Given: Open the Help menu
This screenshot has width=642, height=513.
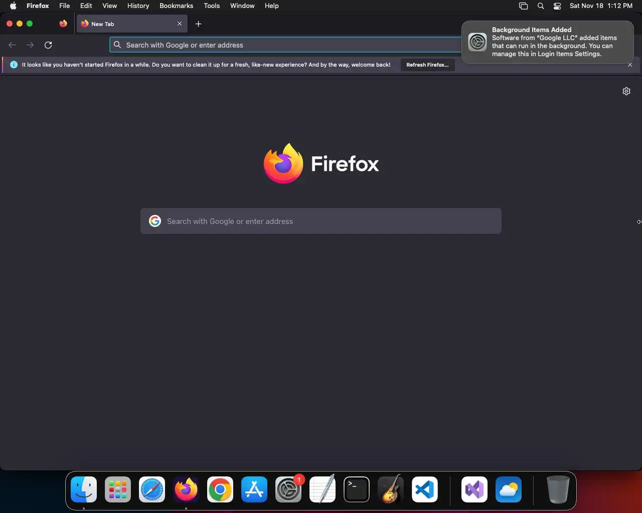Looking at the screenshot, I should 272,6.
